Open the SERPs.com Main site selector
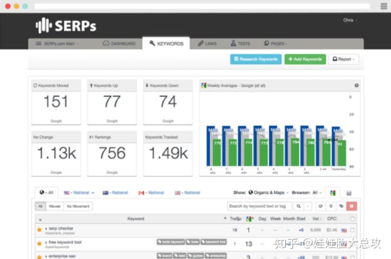The image size is (391, 259). [57, 43]
